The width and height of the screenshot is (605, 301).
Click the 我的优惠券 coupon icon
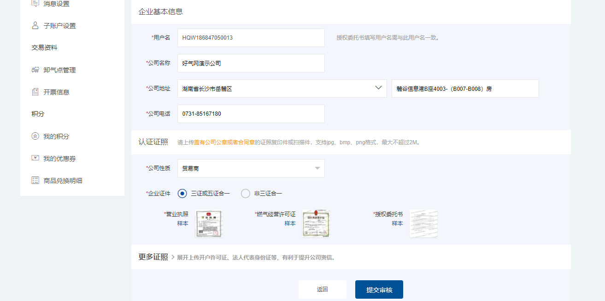click(35, 158)
